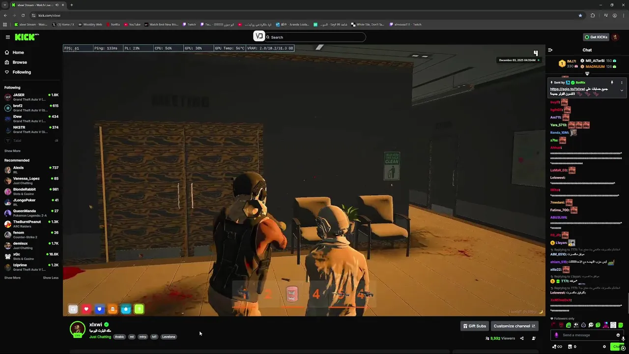Viewport: 629px width, 354px height.
Task: Click the KICK logo in the header
Action: (27, 37)
